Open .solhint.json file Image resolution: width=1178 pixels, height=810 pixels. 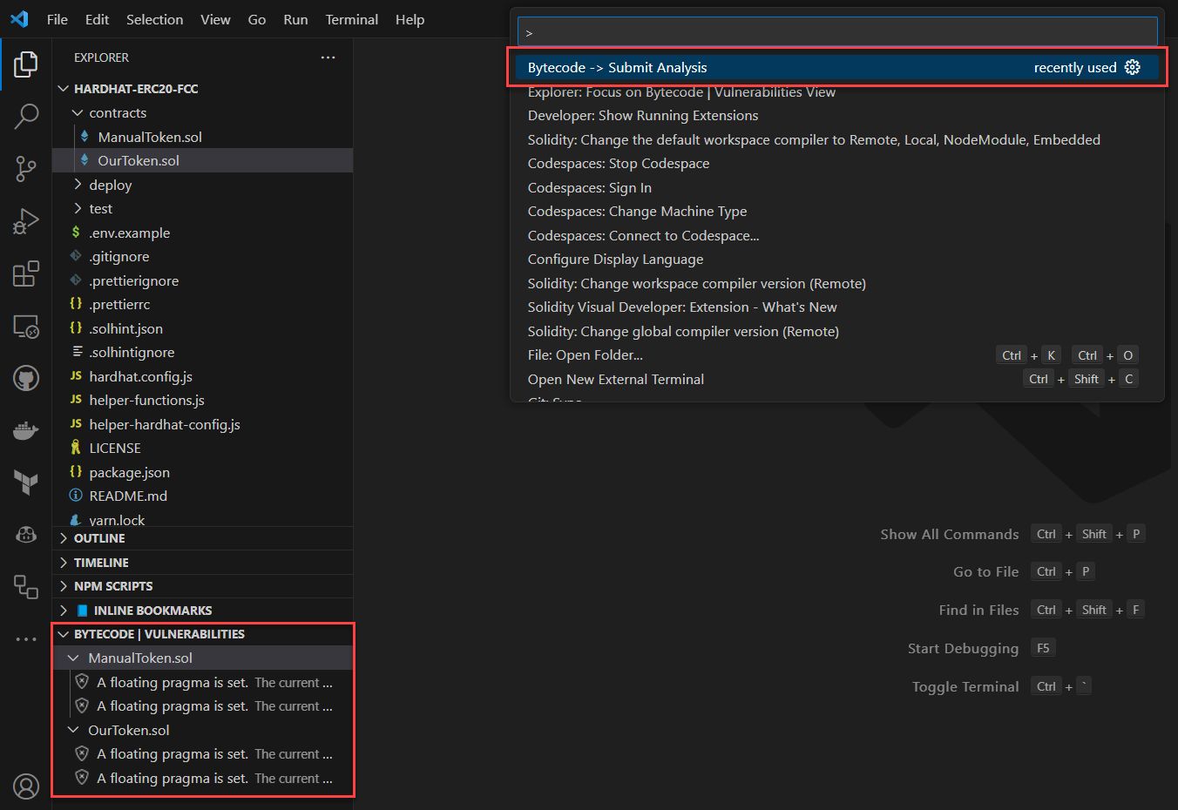pyautogui.click(x=202, y=328)
